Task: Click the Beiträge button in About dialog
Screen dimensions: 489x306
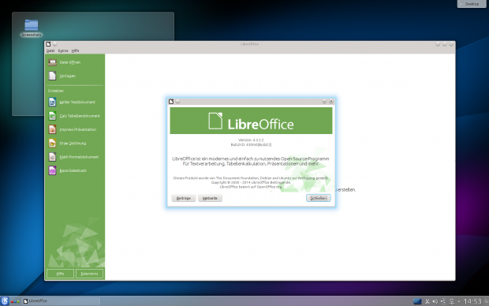Action: pyautogui.click(x=184, y=198)
